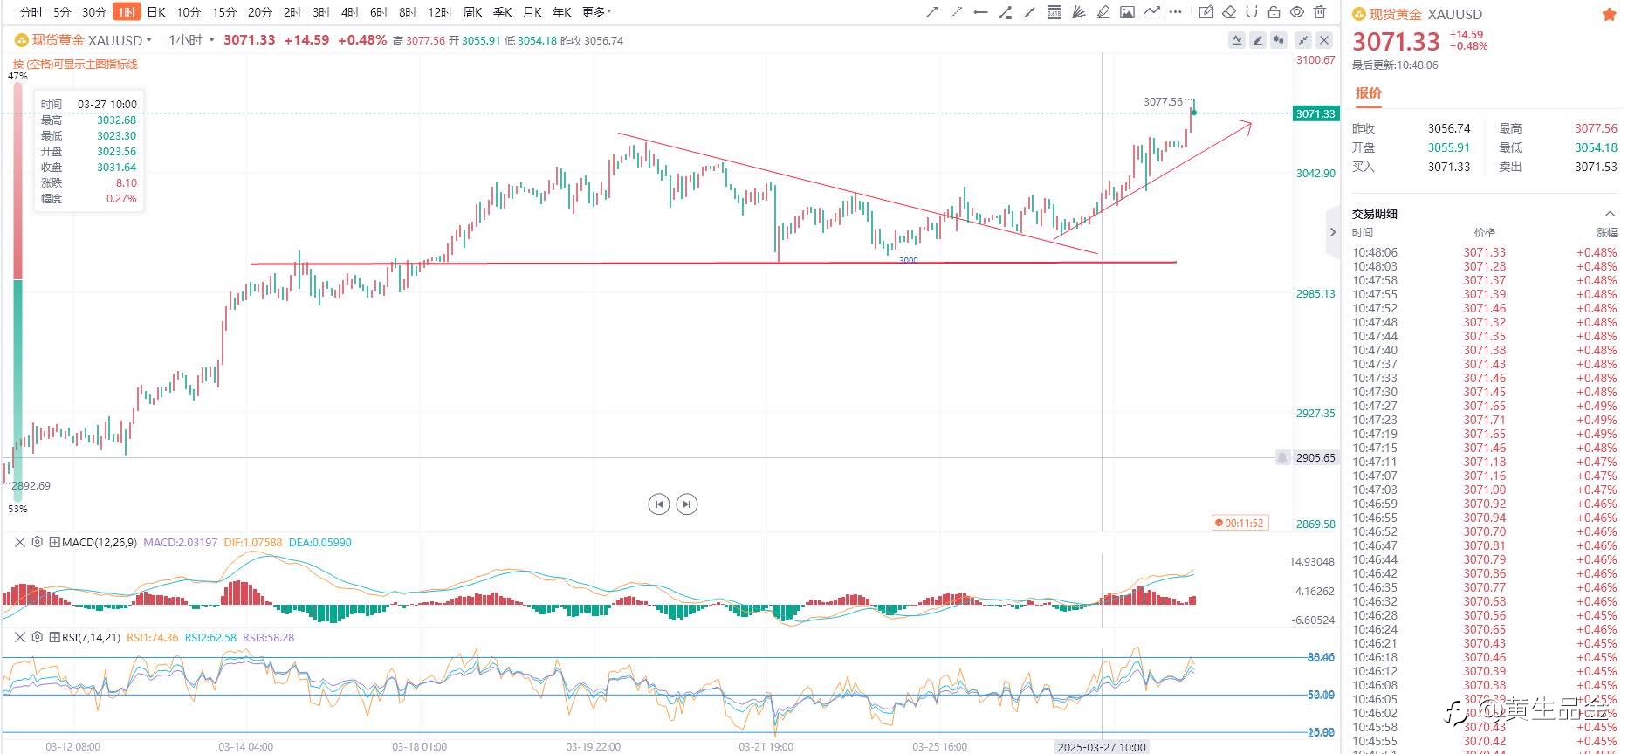Image resolution: width=1628 pixels, height=754 pixels.
Task: Click the 2025-03-27 10:00 time marker
Action: 1102,747
